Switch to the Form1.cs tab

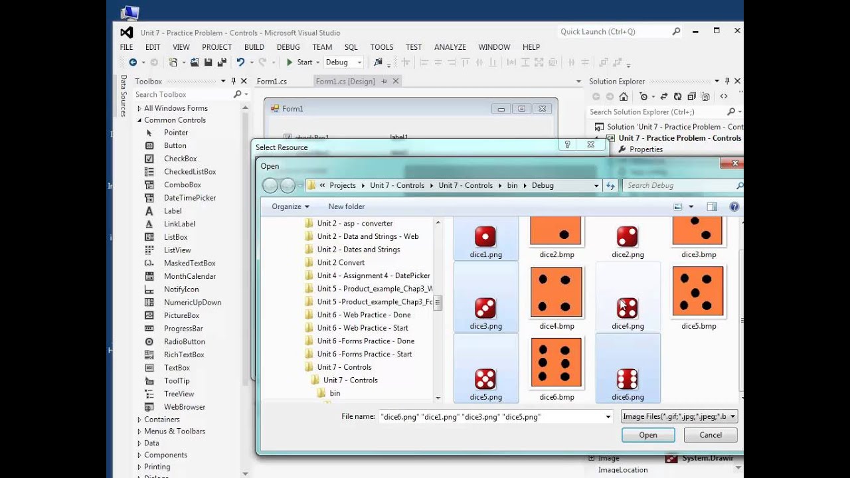click(272, 81)
